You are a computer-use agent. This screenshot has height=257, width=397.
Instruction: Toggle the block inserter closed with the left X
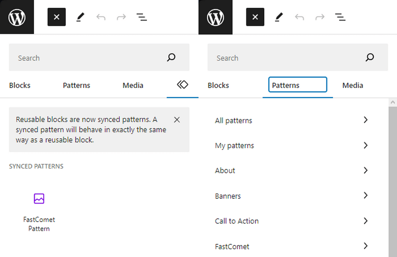tap(56, 17)
